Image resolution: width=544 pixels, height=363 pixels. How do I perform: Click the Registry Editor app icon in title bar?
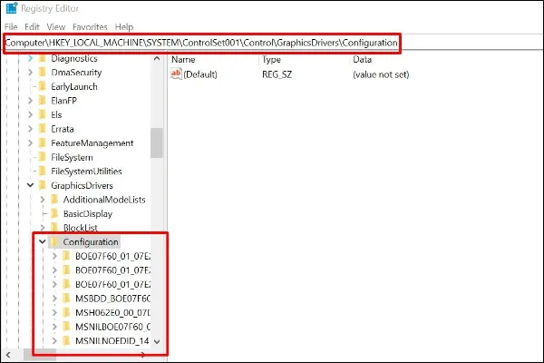pos(10,10)
